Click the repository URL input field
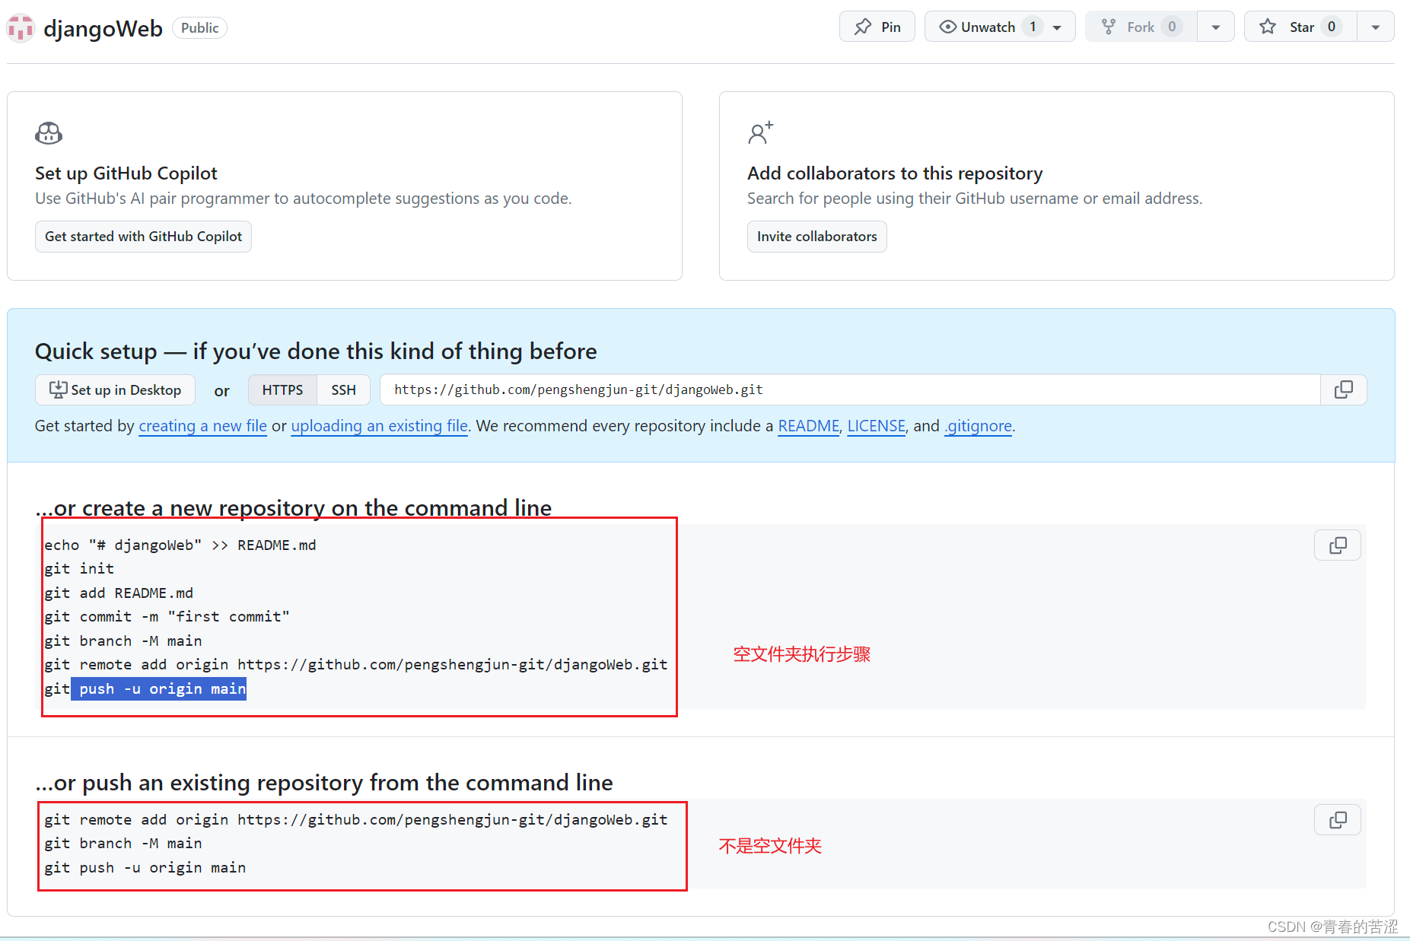The image size is (1410, 941). (850, 389)
